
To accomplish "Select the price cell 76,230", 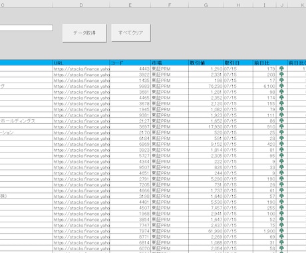I will tap(206, 86).
